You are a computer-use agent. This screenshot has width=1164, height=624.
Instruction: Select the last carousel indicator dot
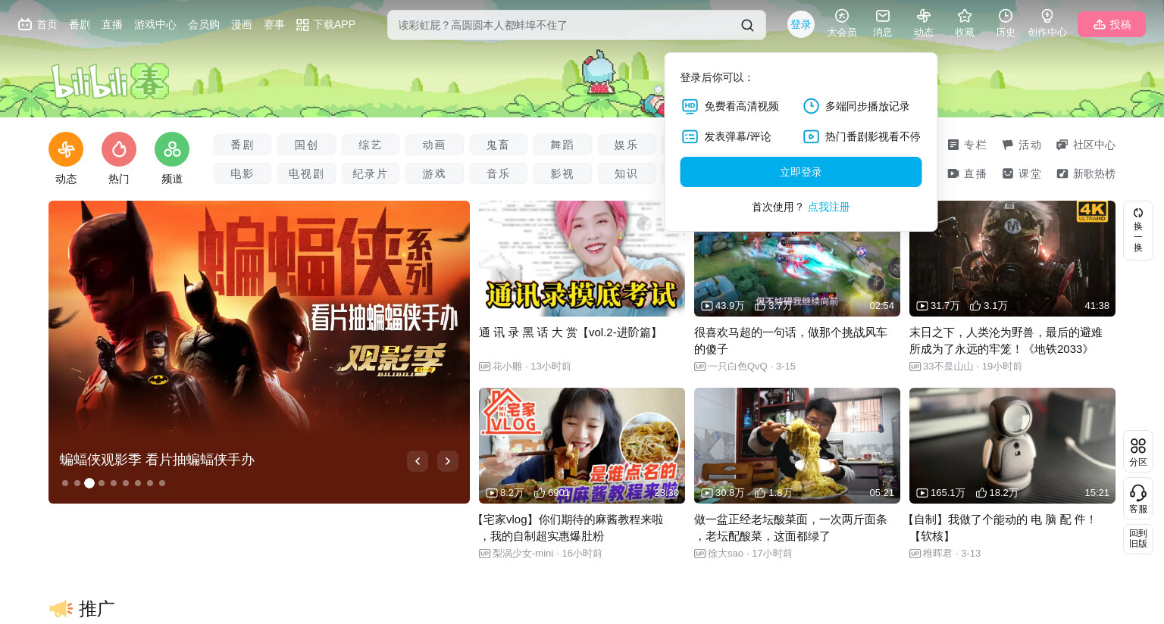162,483
